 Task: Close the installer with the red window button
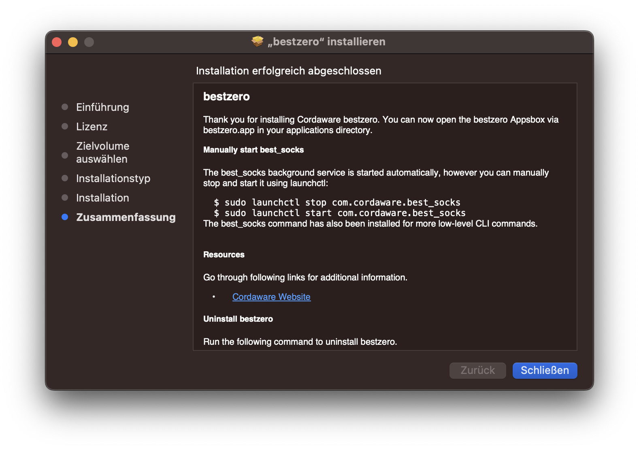coord(57,42)
